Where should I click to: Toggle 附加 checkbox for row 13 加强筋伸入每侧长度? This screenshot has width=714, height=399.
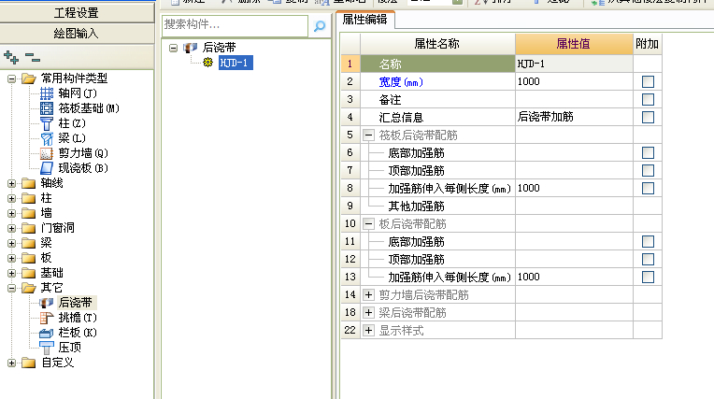(x=648, y=277)
